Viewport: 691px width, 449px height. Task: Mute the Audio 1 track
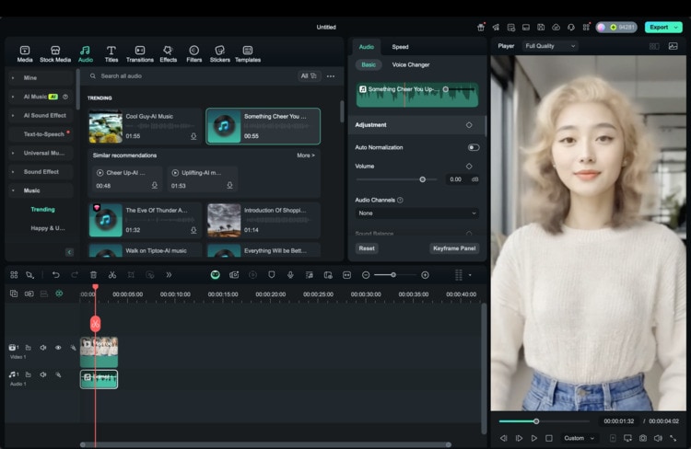(x=42, y=374)
